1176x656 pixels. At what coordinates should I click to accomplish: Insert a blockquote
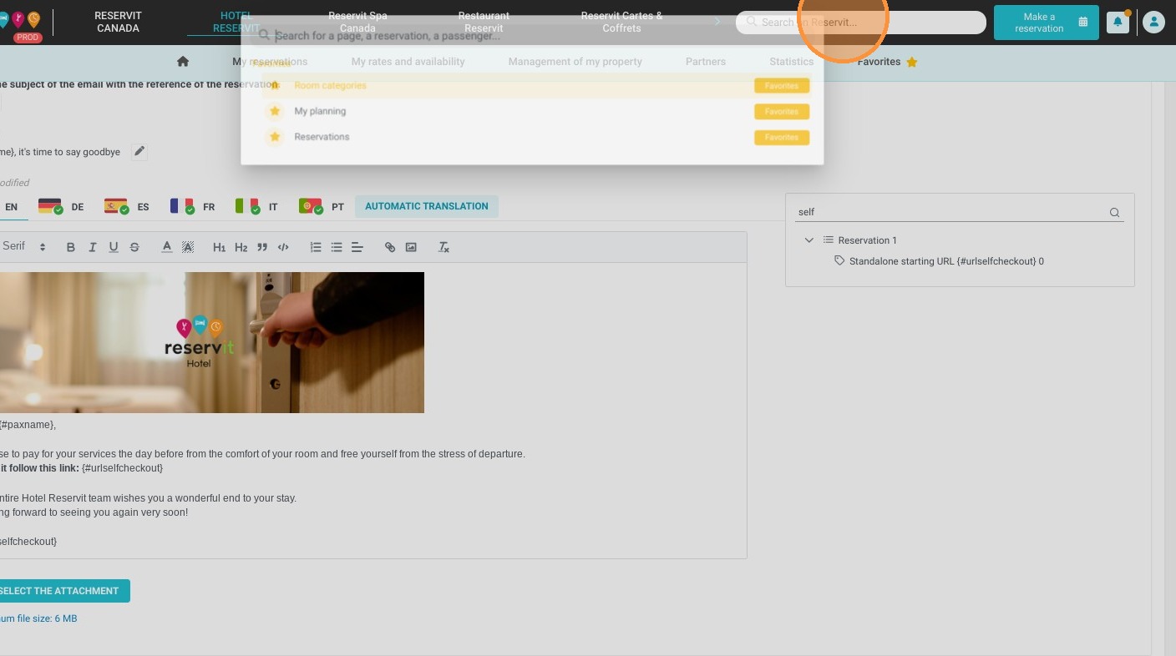point(262,247)
